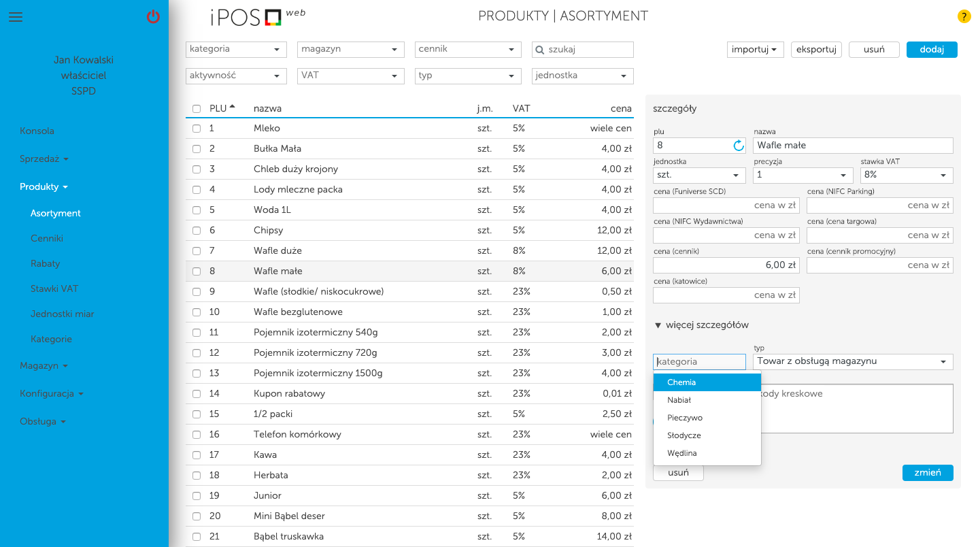
Task: Click the zmień button
Action: [x=927, y=473]
